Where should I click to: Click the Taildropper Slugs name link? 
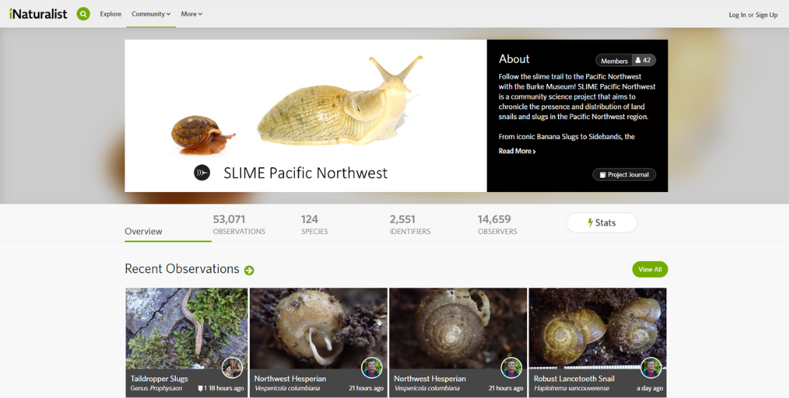point(159,379)
